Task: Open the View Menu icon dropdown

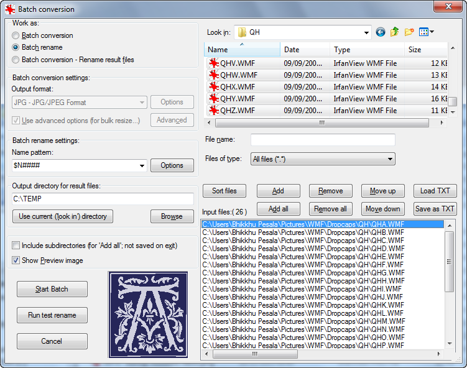Action: 427,32
